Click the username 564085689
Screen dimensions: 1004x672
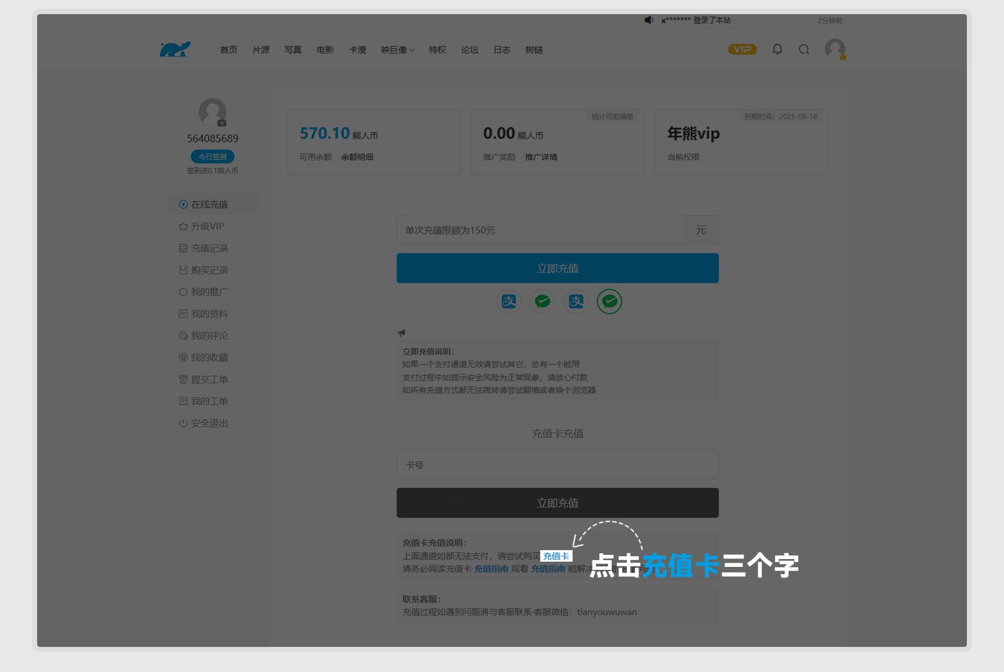(x=212, y=138)
